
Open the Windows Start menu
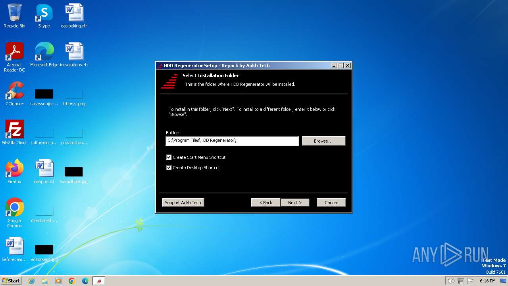click(11, 281)
